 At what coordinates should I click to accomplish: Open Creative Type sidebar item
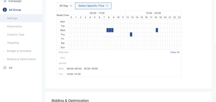(16, 34)
